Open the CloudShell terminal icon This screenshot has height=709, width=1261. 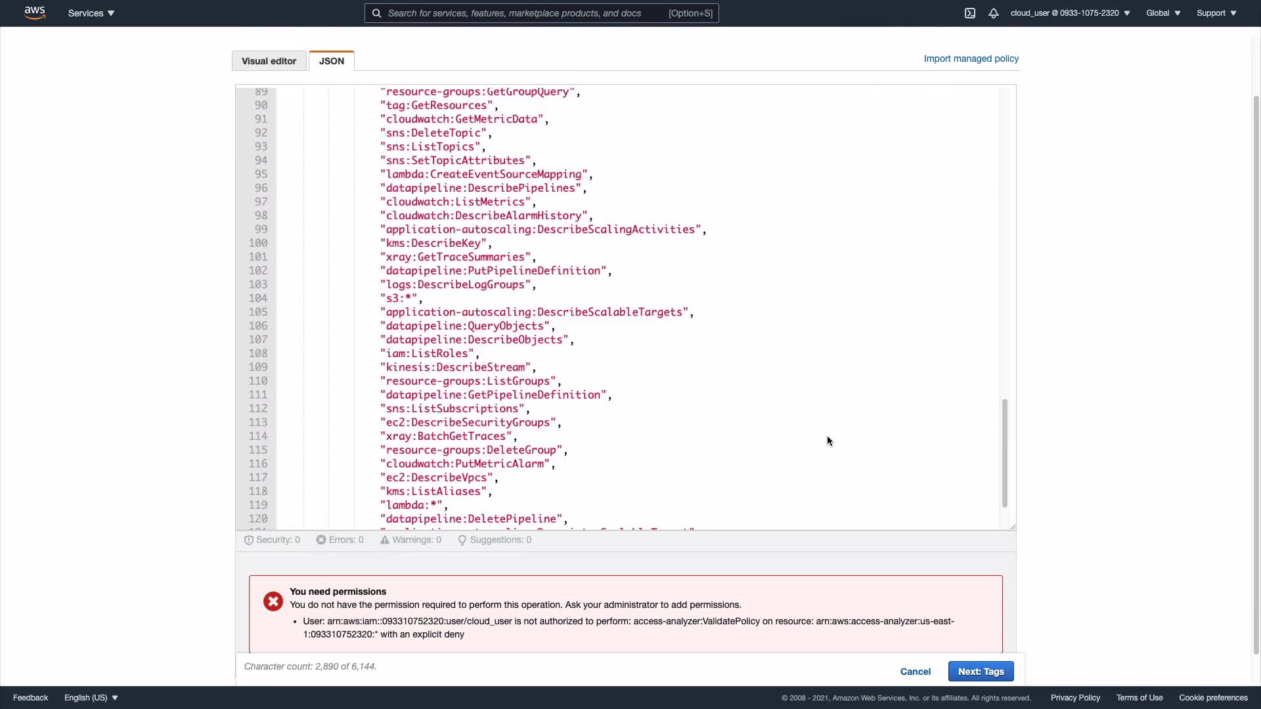(x=970, y=13)
